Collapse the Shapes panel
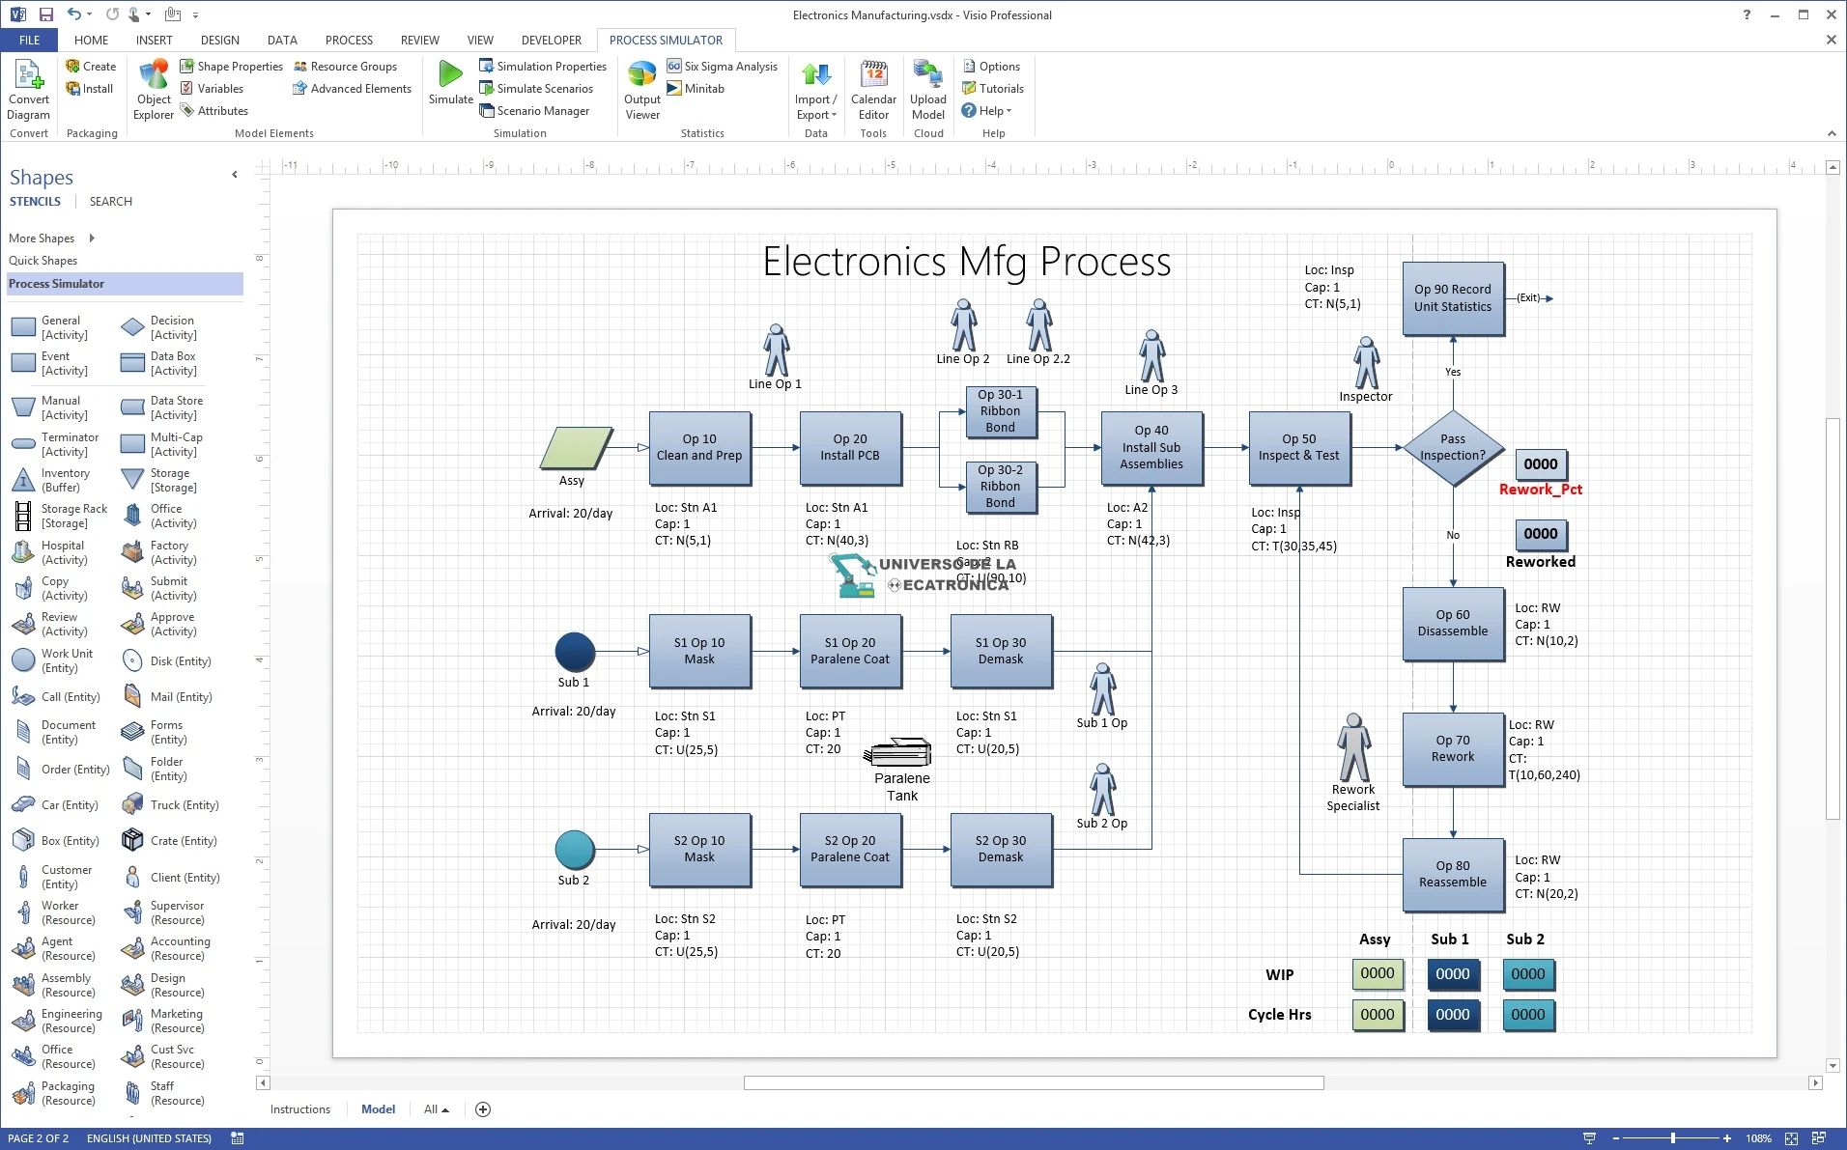Screen dimensions: 1847x1150 234,175
